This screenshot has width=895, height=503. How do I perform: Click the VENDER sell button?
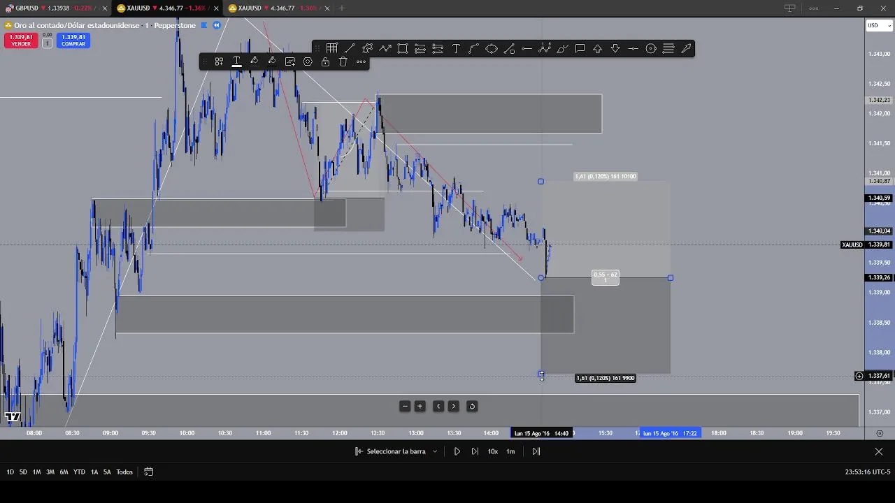pos(21,41)
